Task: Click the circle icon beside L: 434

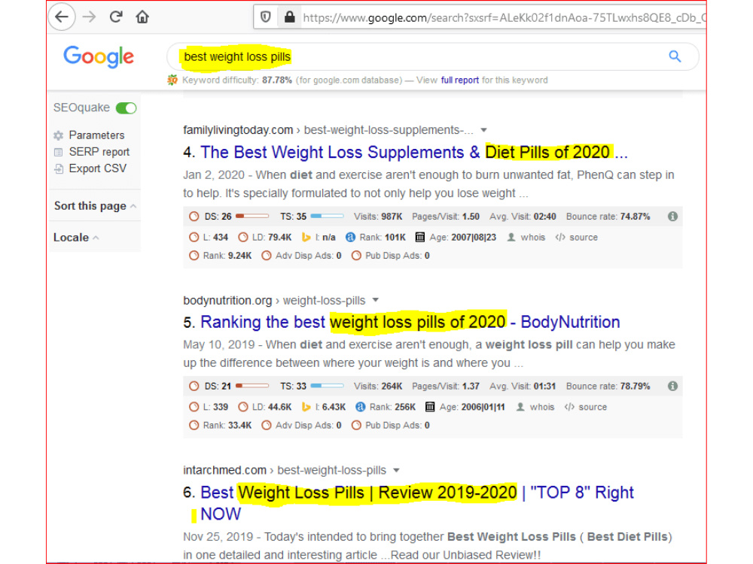Action: (x=194, y=237)
